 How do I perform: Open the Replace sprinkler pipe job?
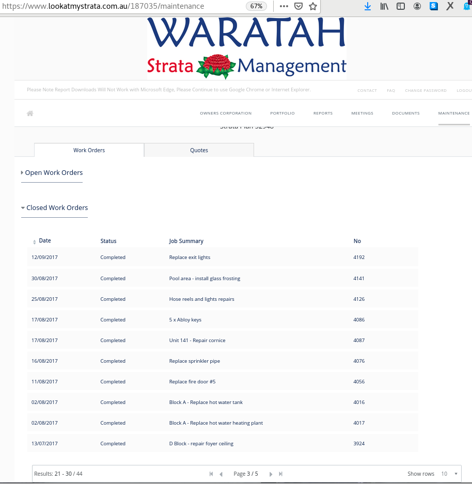click(x=195, y=361)
